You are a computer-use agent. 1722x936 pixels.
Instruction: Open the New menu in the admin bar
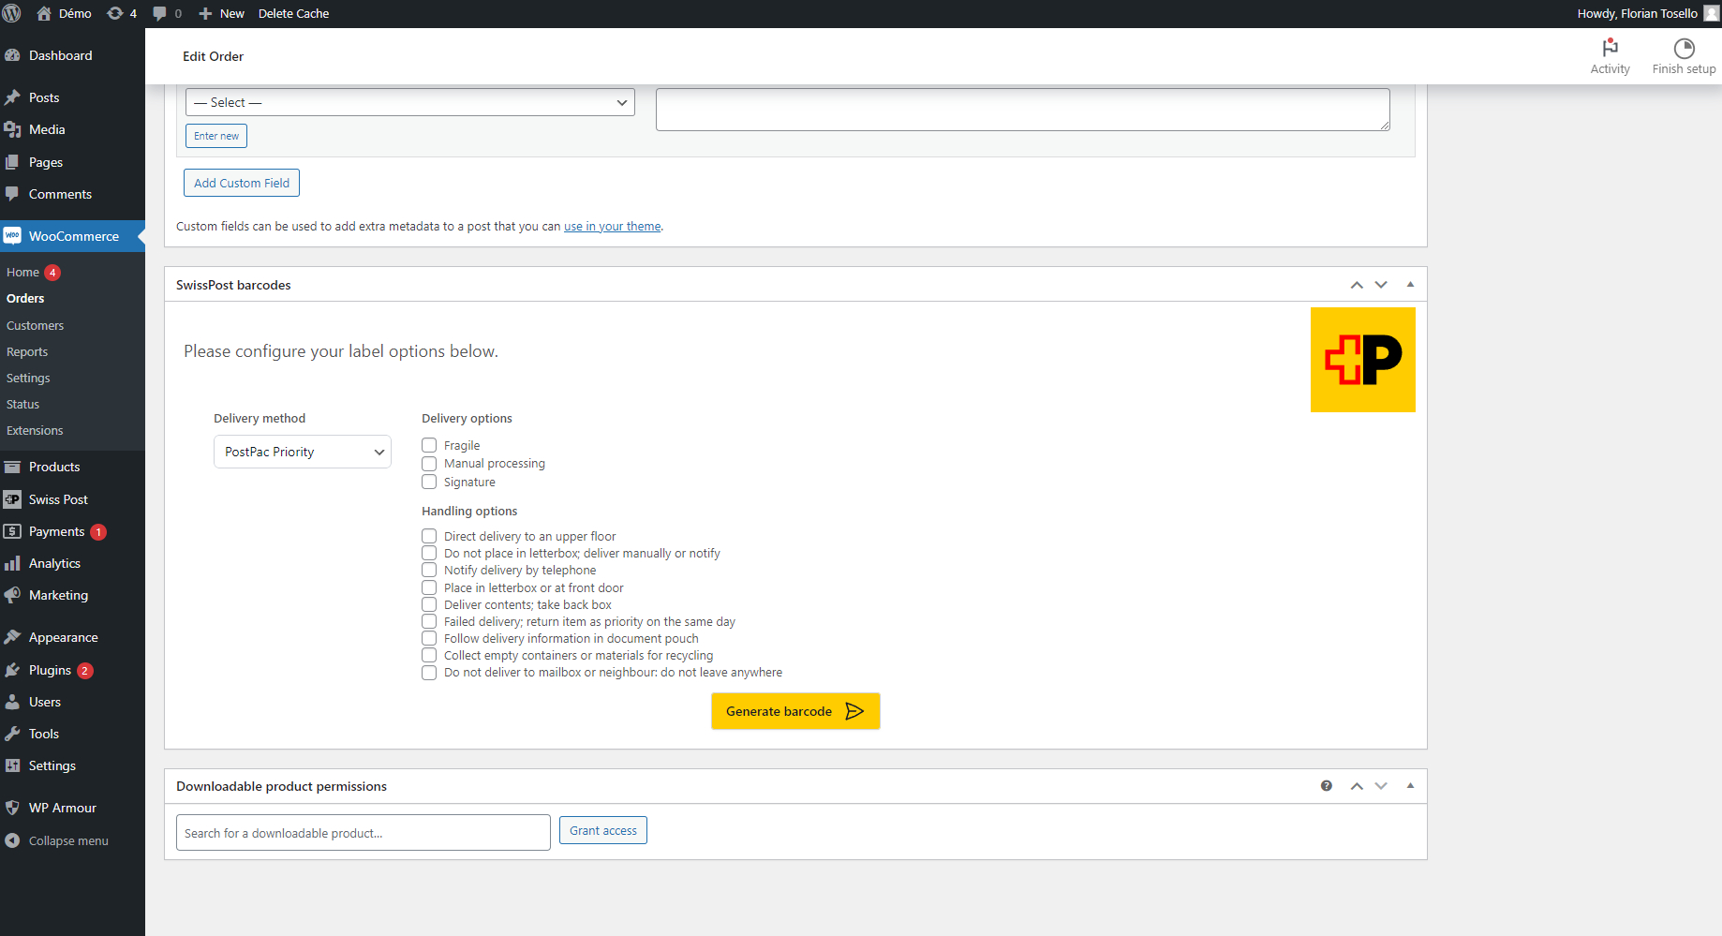point(221,13)
